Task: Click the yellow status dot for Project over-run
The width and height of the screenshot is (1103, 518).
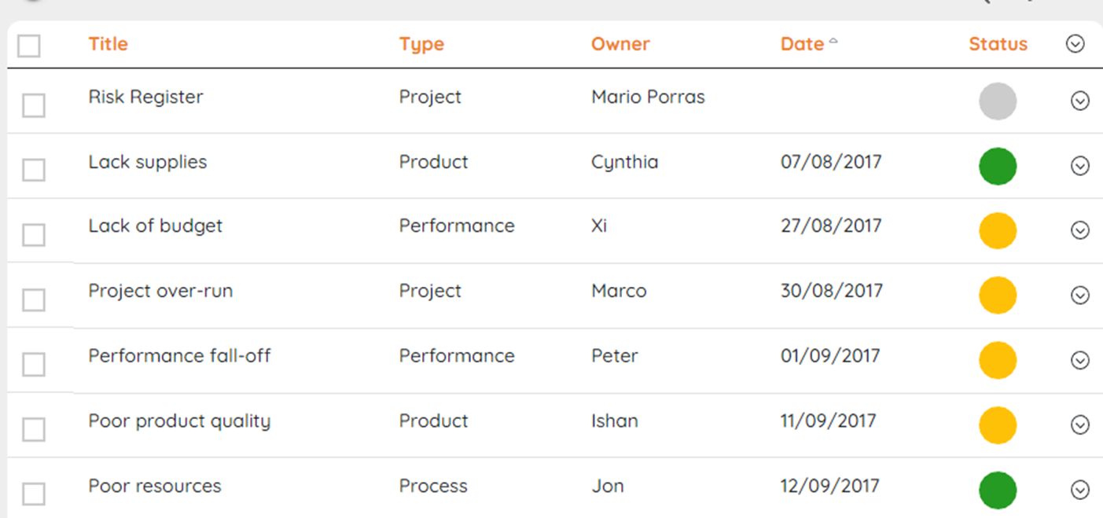Action: 998,296
